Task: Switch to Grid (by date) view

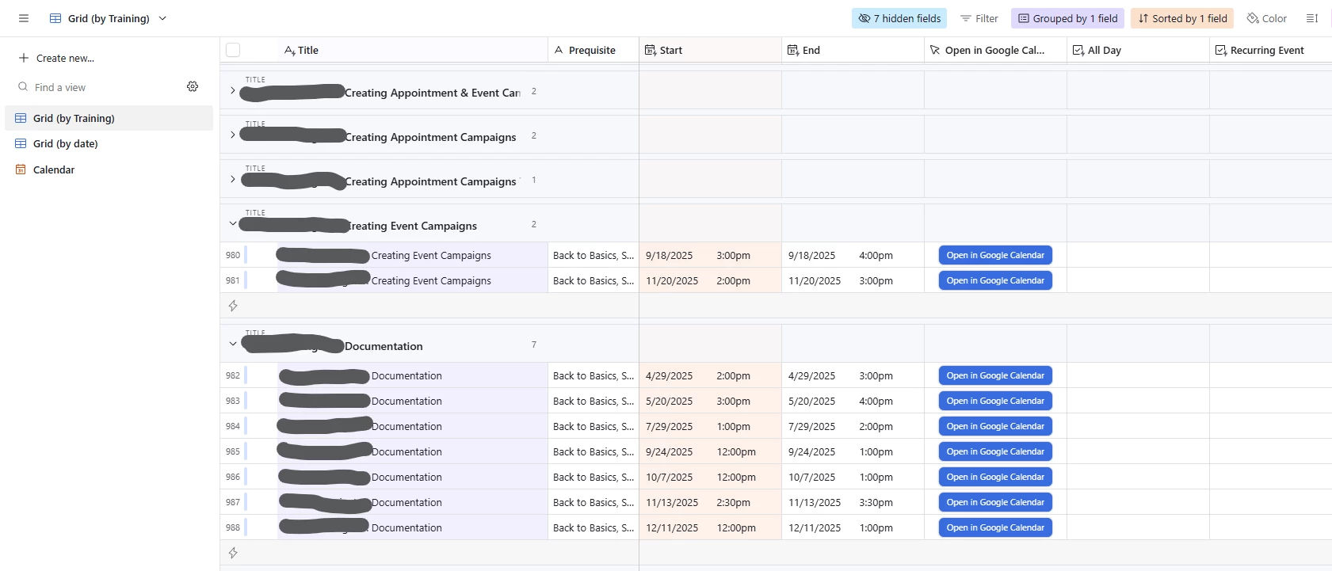Action: click(x=109, y=143)
